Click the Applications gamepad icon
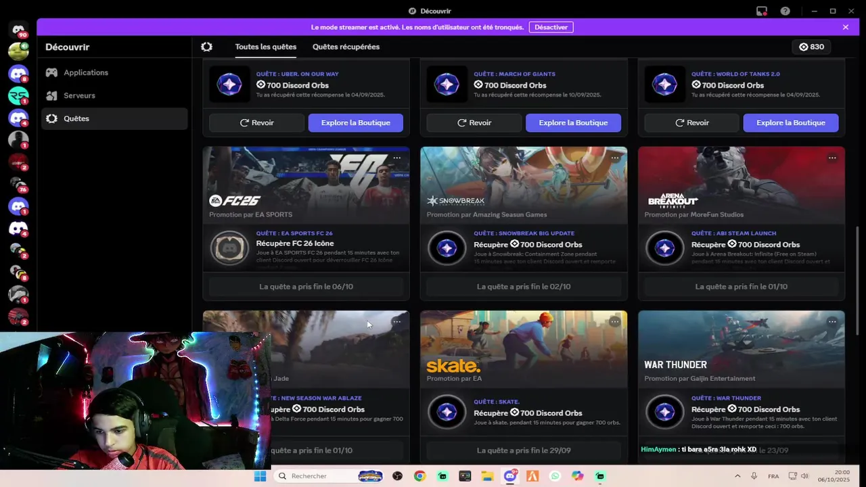 click(51, 72)
